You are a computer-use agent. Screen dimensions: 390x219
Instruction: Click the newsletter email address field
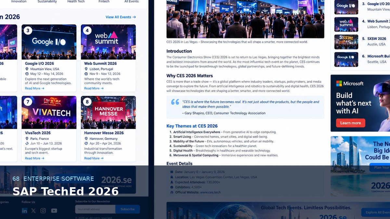tap(95, 209)
